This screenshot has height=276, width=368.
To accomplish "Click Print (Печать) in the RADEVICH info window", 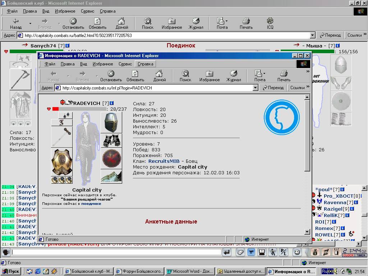I will tap(284, 76).
